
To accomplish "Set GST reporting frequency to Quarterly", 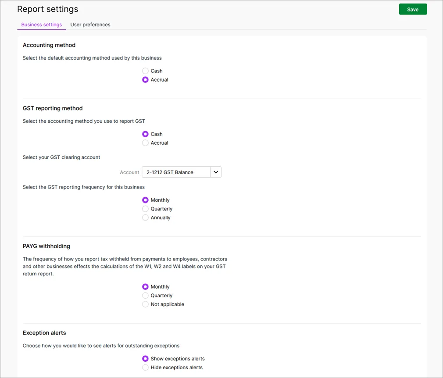I will 146,209.
